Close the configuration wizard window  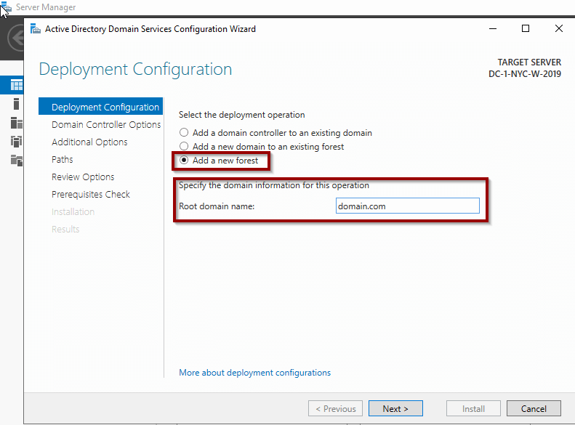click(558, 28)
